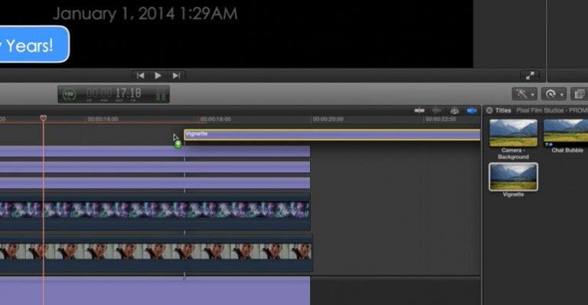Choose the Vignette title in the browser
The width and height of the screenshot is (588, 305).
tap(513, 177)
